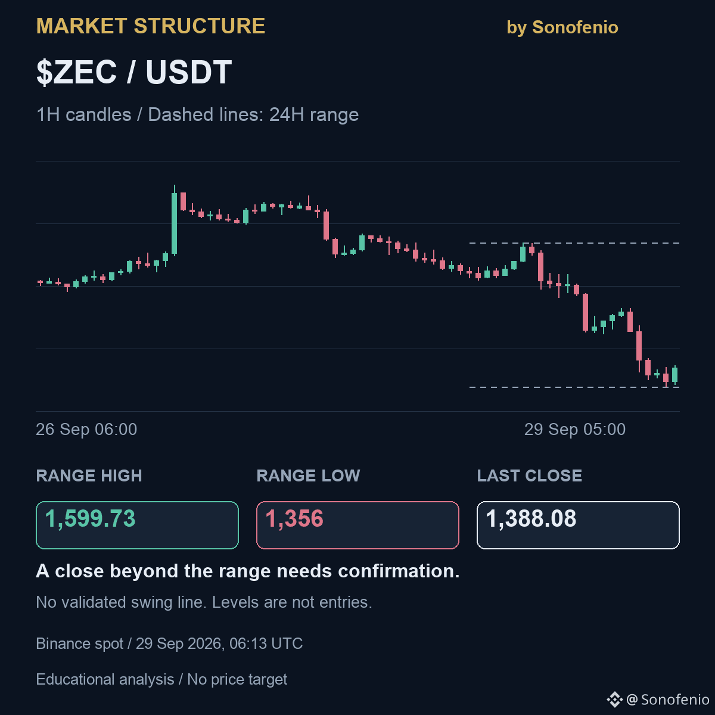Click the tall green breakout candle
This screenshot has width=715, height=715.
point(174,220)
